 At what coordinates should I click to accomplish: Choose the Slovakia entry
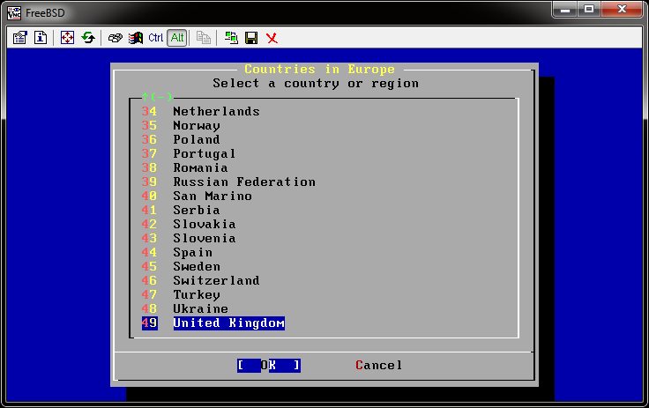click(205, 224)
